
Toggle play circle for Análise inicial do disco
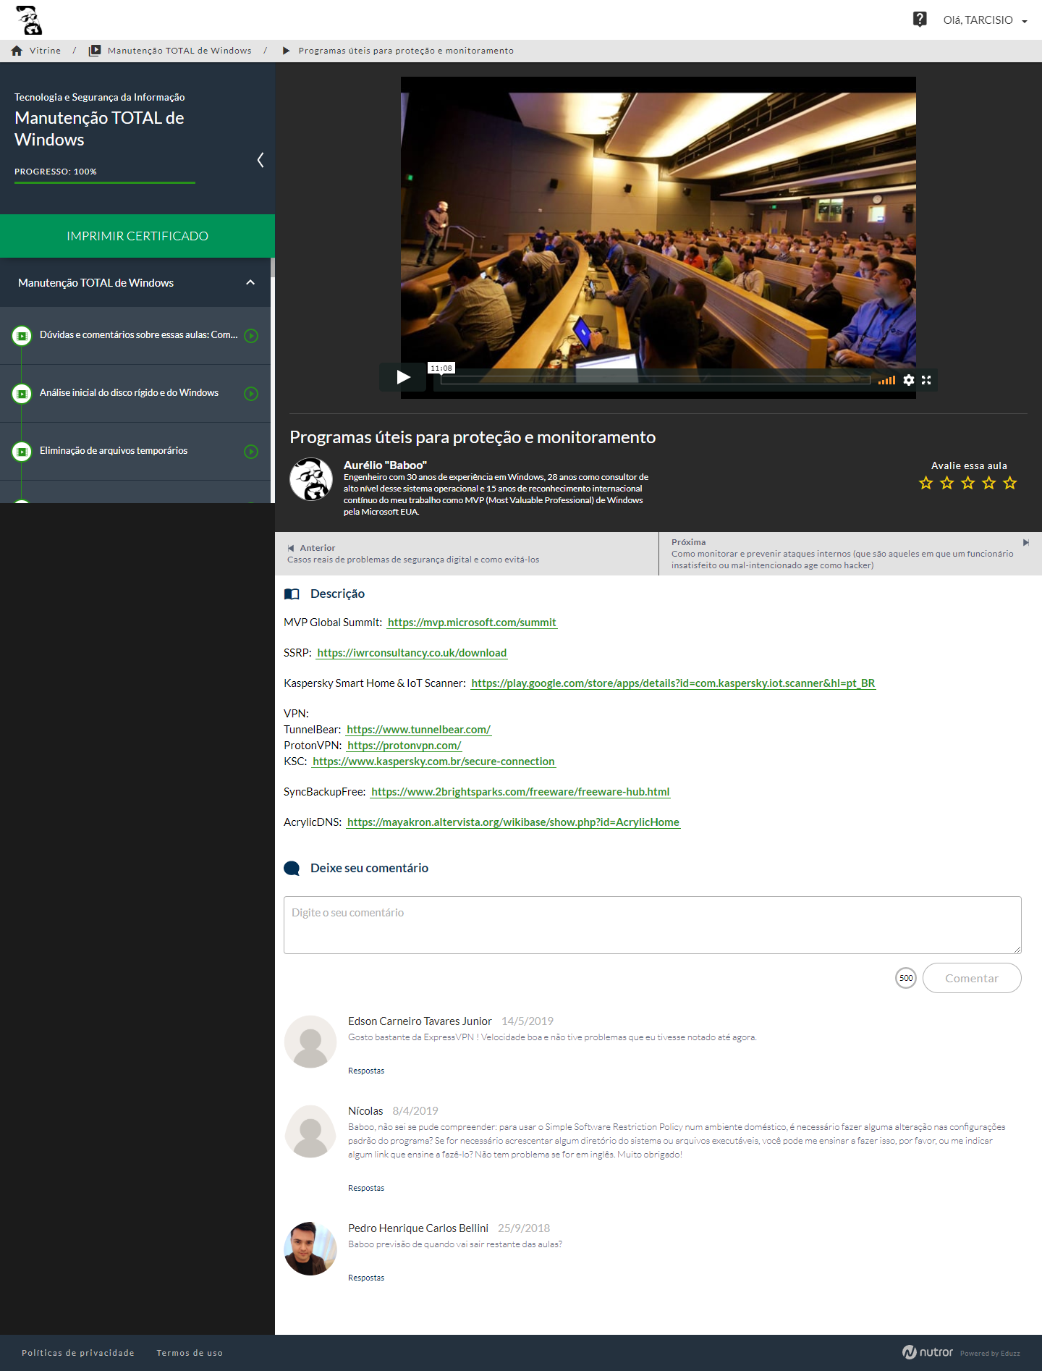pos(251,394)
